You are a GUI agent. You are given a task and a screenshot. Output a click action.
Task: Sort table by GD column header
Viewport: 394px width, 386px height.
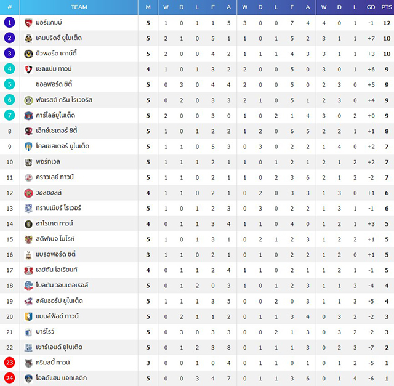[371, 7]
